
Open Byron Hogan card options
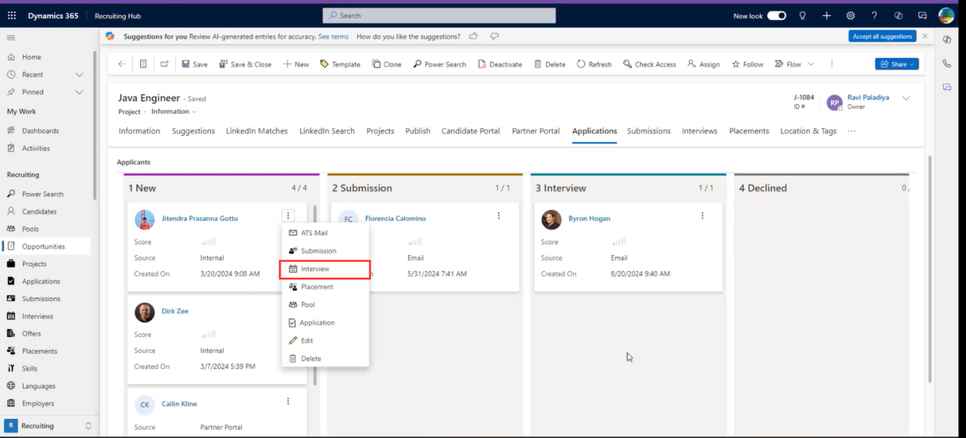tap(702, 215)
